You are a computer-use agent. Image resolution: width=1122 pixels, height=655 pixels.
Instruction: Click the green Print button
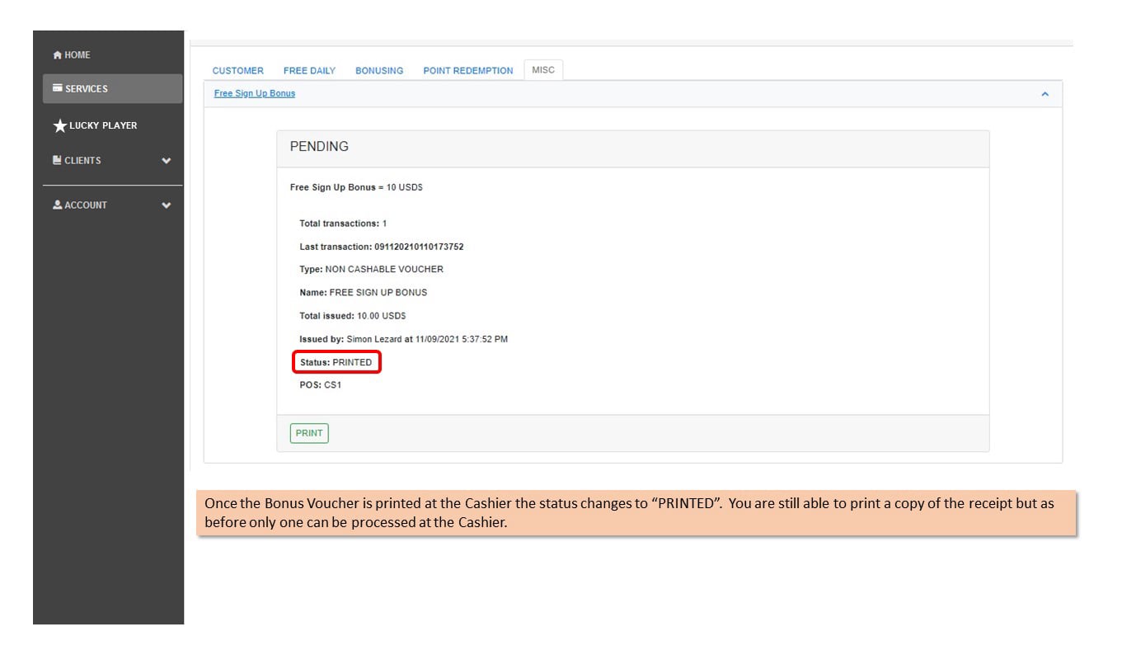coord(309,433)
